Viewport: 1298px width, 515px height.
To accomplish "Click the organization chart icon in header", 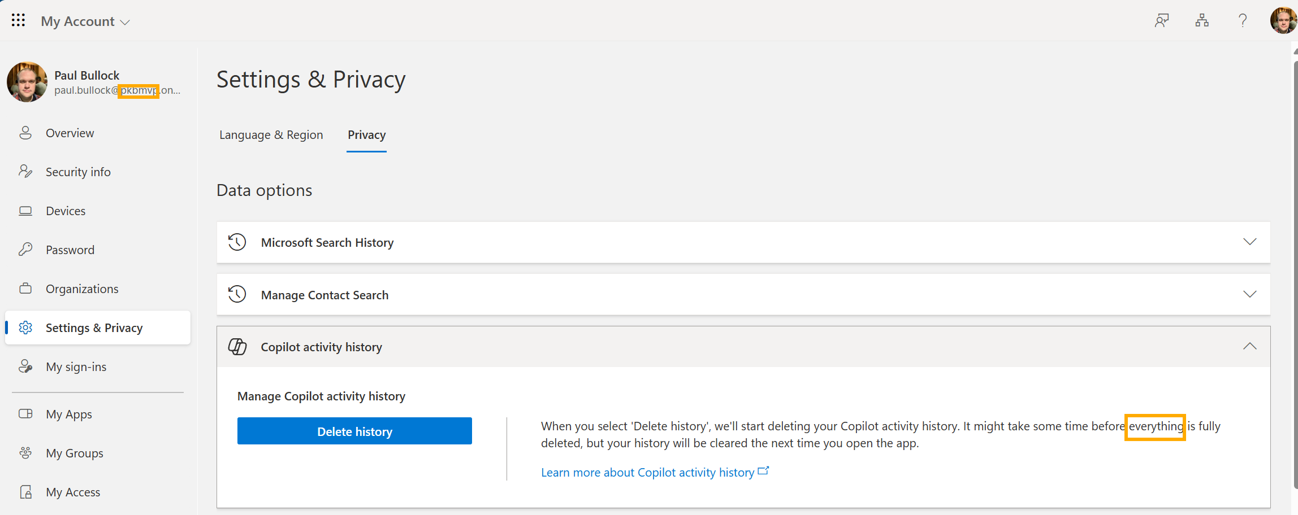I will 1202,21.
